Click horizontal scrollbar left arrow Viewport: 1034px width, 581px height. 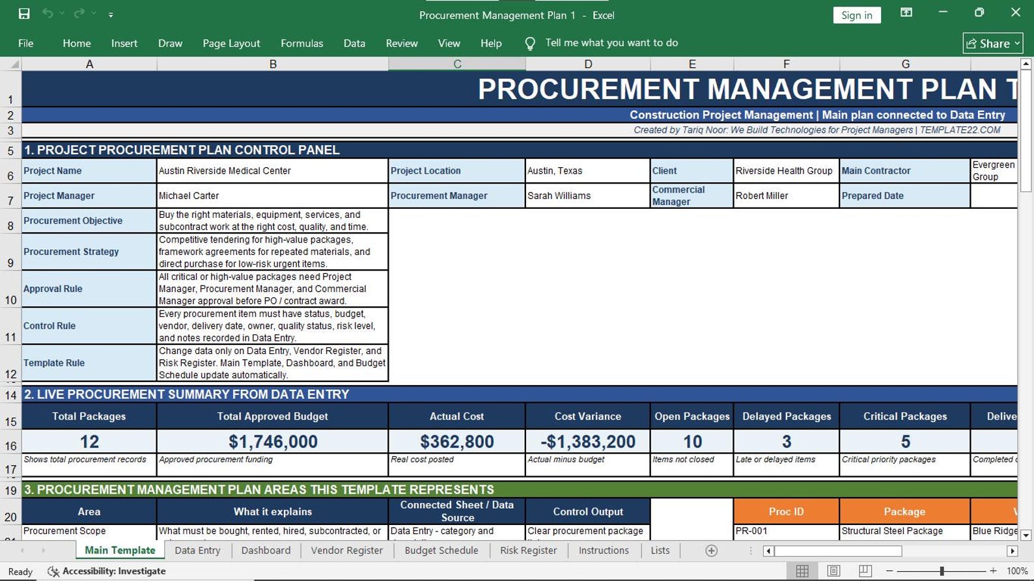(769, 551)
